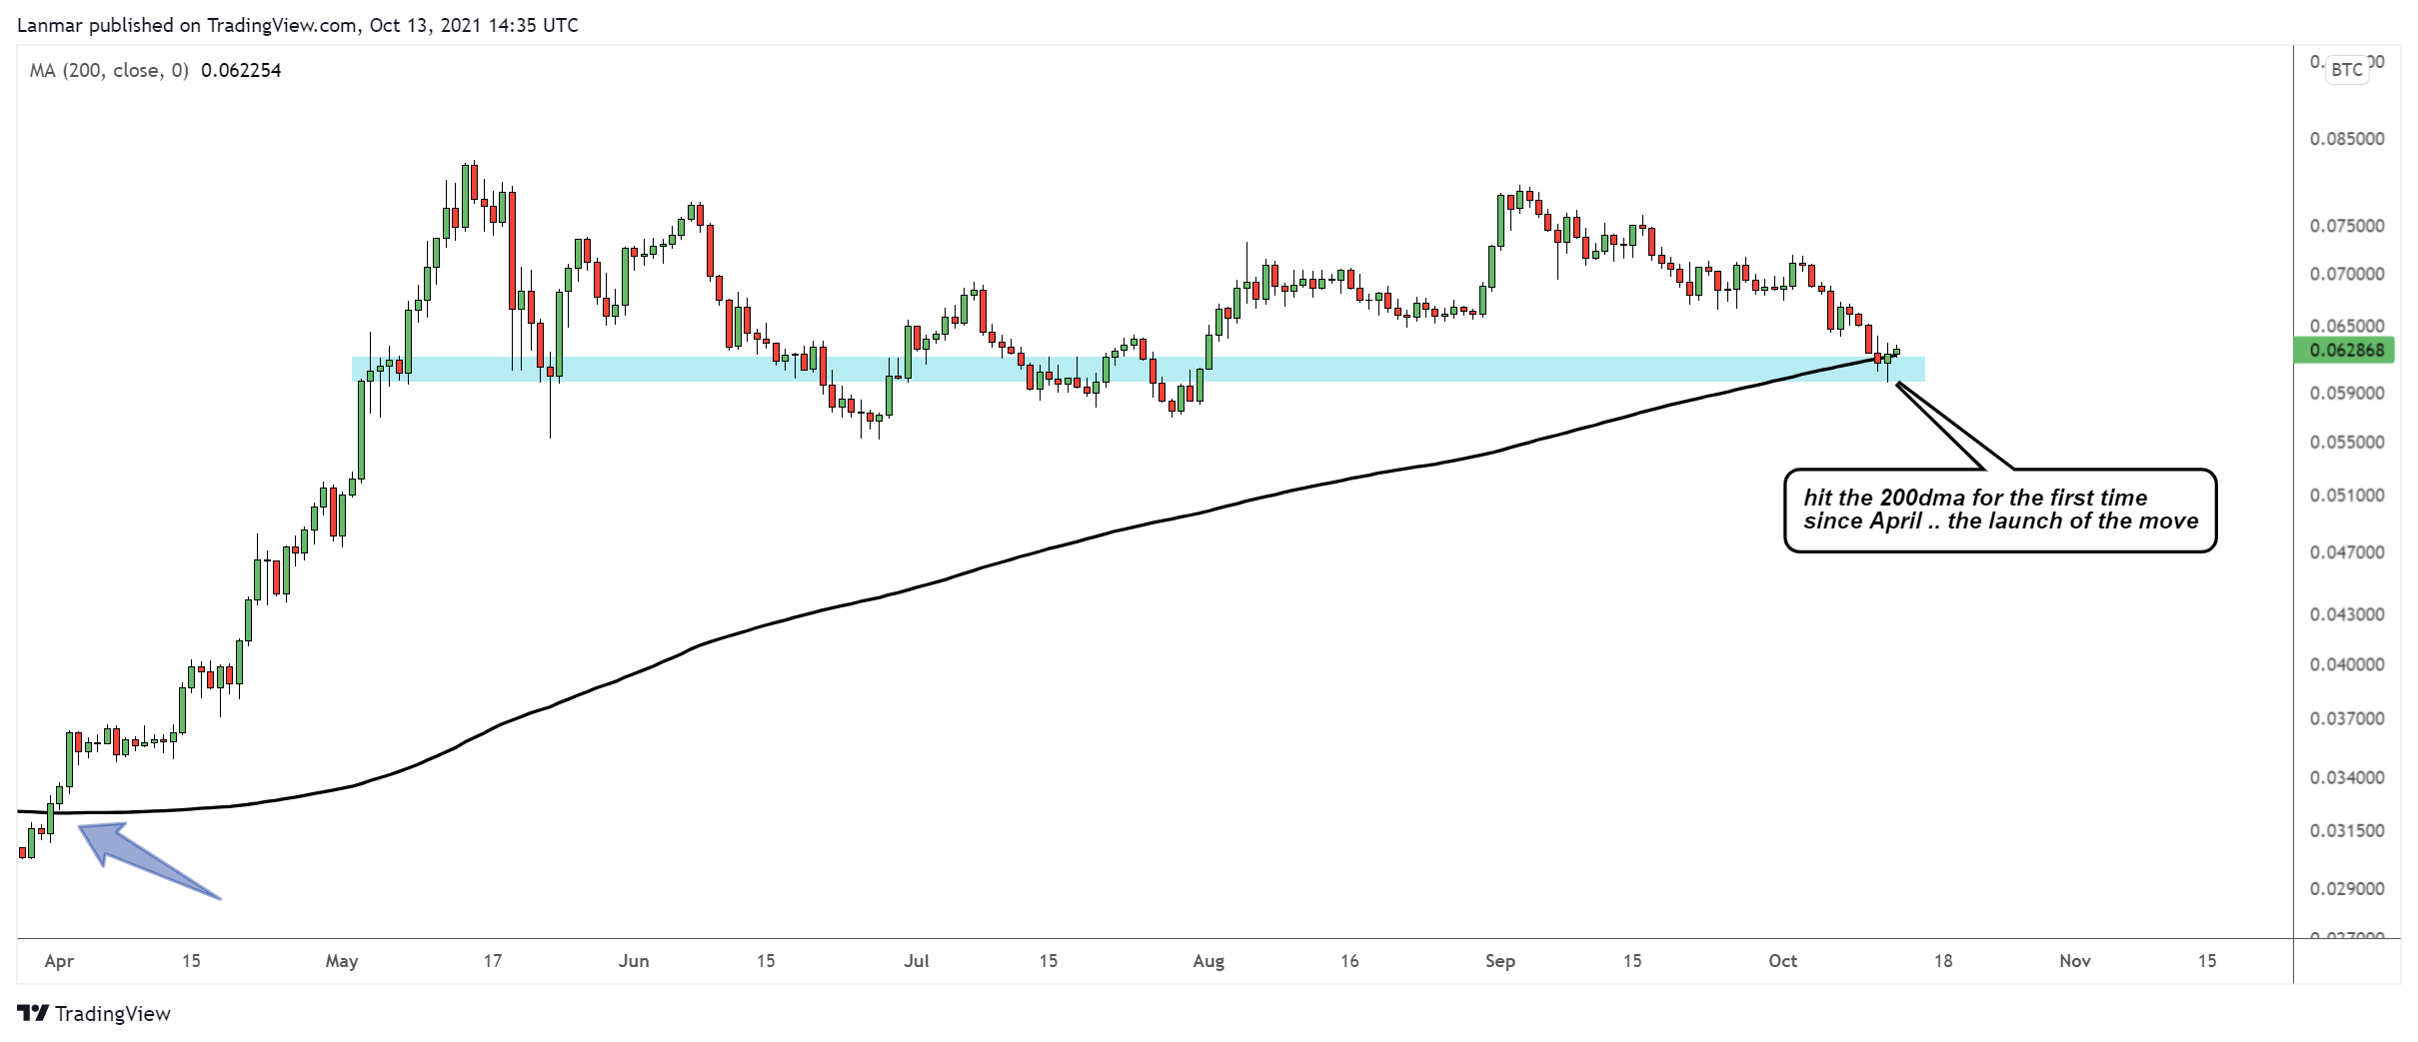The width and height of the screenshot is (2418, 1042).
Task: Click the header text 'Lanmar published on TradingView.com'
Action: (188, 25)
